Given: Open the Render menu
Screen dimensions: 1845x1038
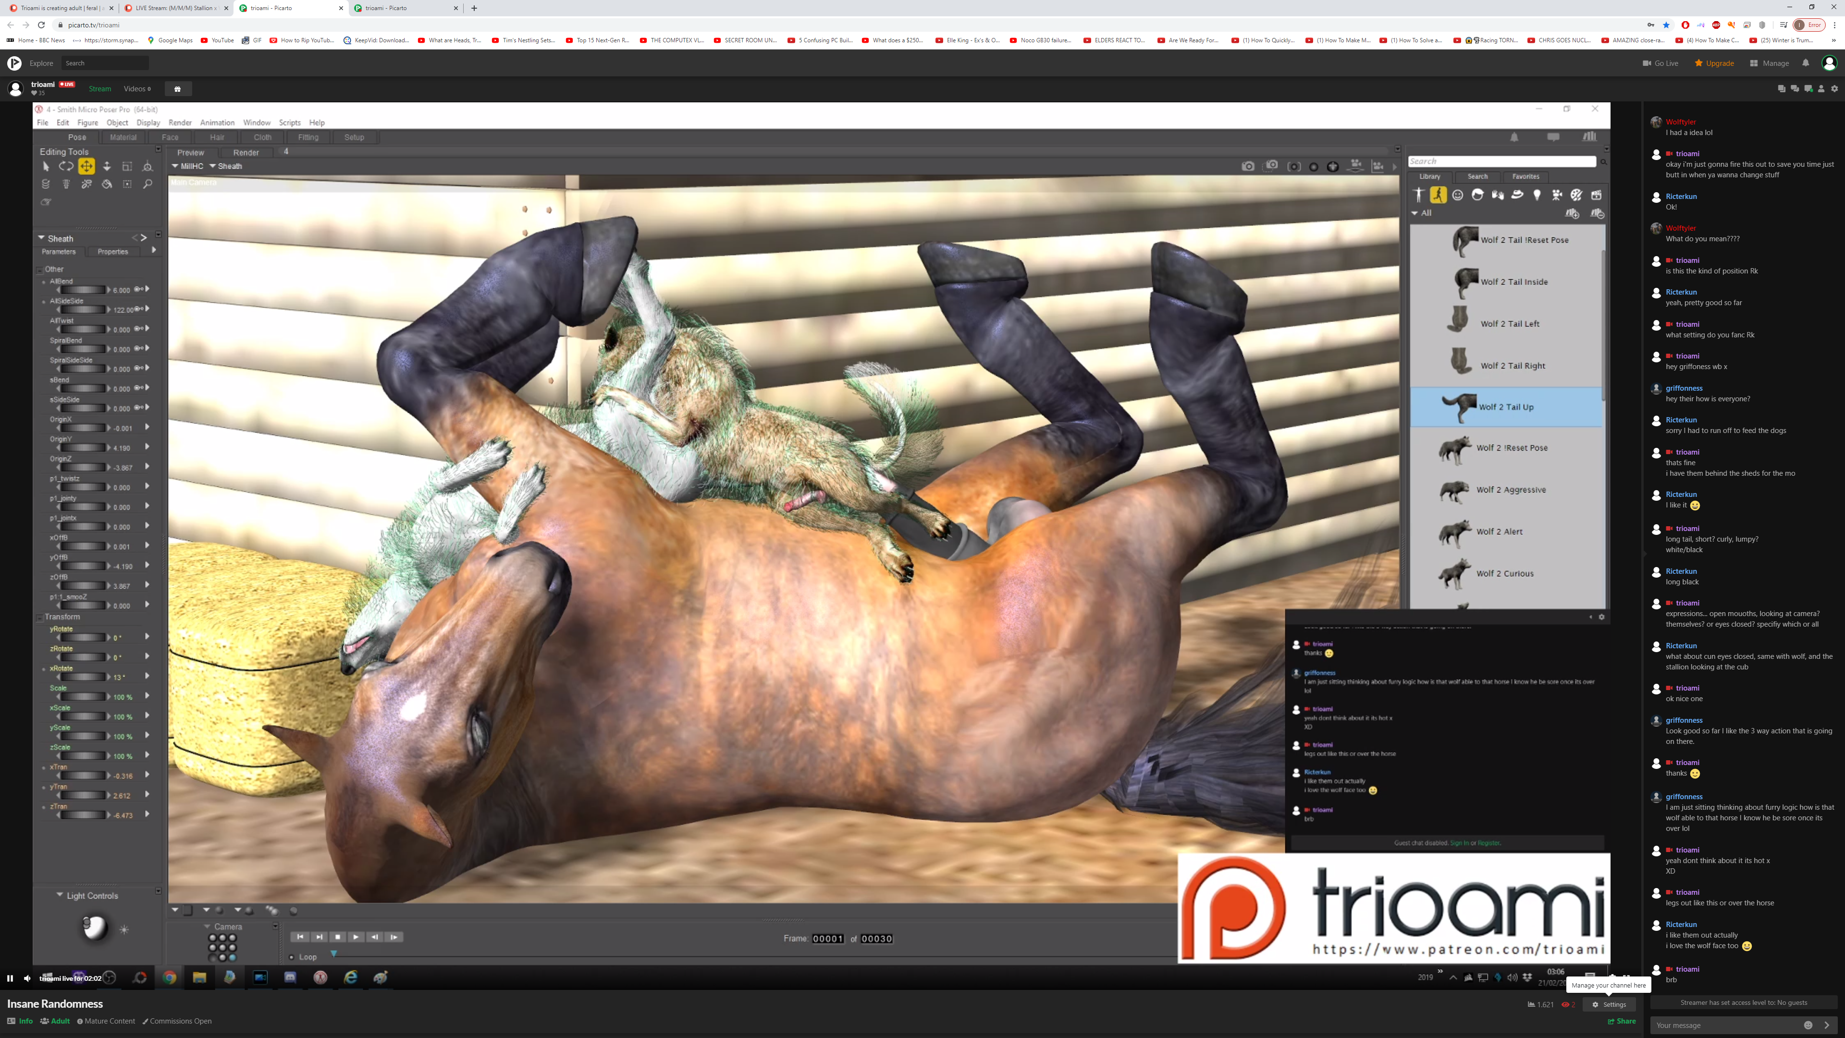Looking at the screenshot, I should [180, 123].
